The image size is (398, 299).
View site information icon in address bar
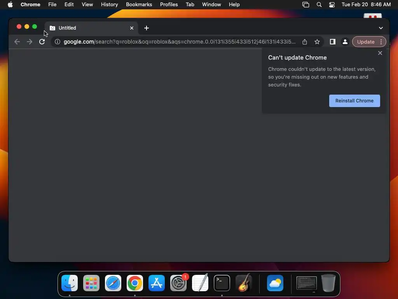(58, 42)
